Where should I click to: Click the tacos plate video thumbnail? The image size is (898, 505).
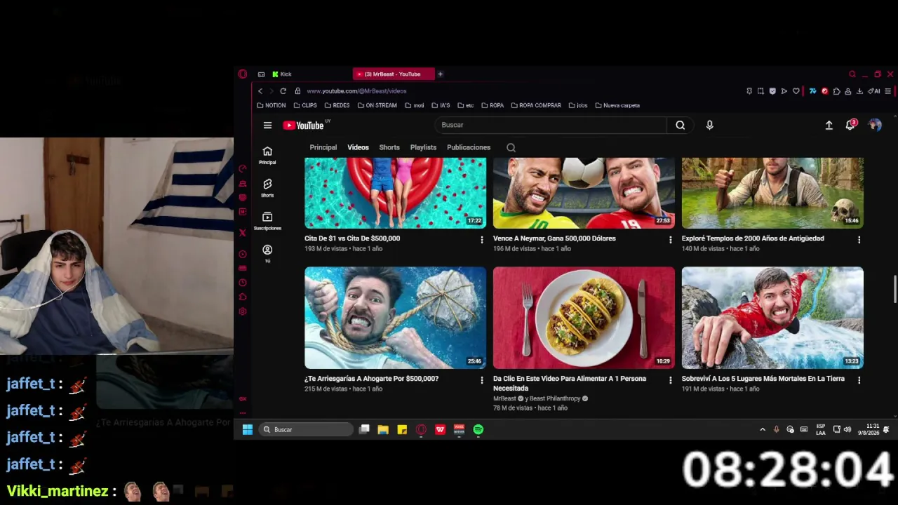coord(584,318)
